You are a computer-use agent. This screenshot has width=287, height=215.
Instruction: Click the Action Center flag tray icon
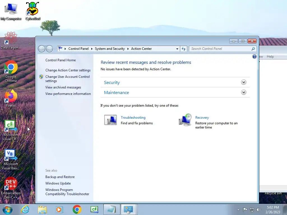point(245,209)
